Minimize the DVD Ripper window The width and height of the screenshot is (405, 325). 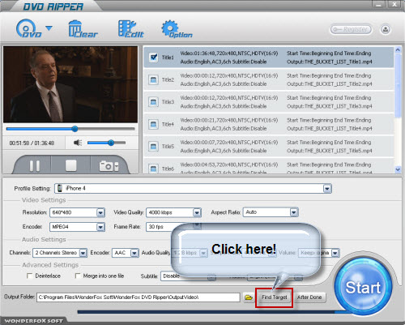point(378,4)
